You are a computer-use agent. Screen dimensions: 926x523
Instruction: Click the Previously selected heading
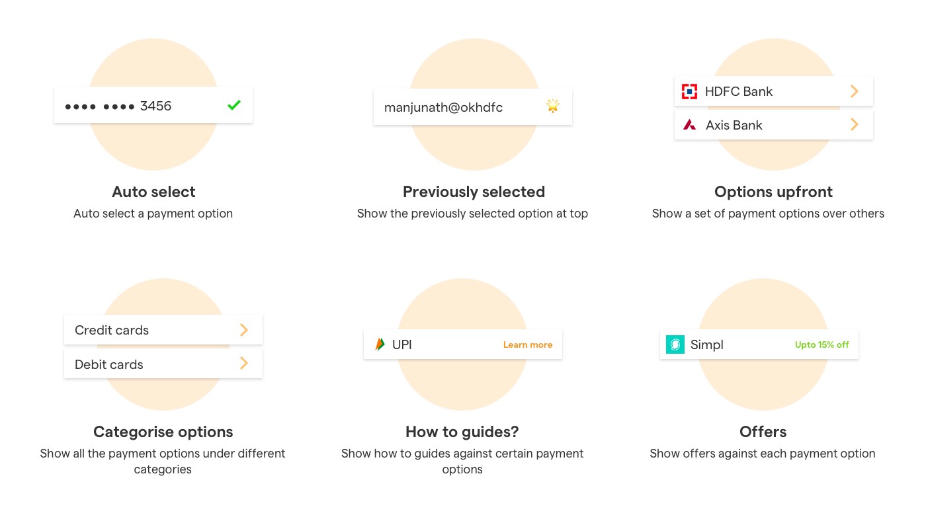474,192
